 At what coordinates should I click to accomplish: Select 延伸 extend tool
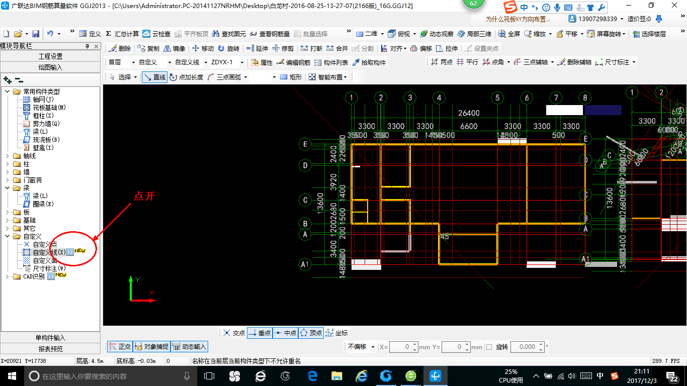click(257, 49)
